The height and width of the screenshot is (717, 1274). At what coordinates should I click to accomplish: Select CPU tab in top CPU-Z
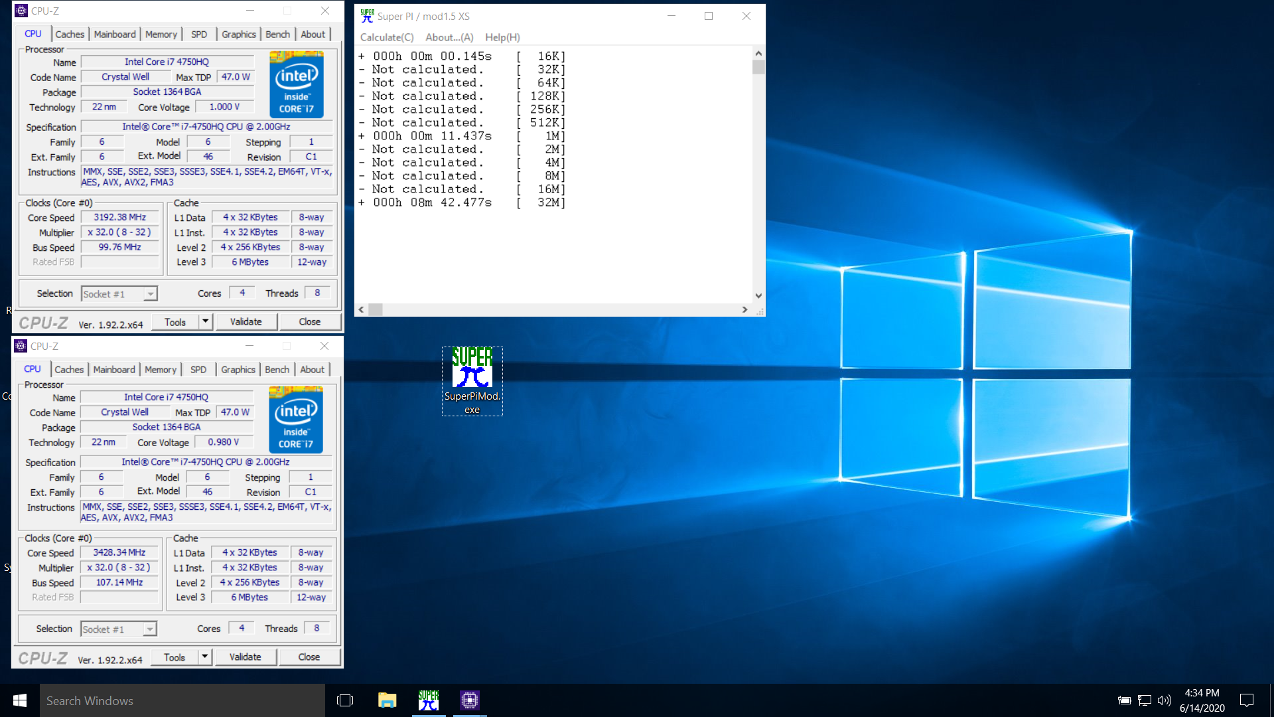click(x=33, y=34)
